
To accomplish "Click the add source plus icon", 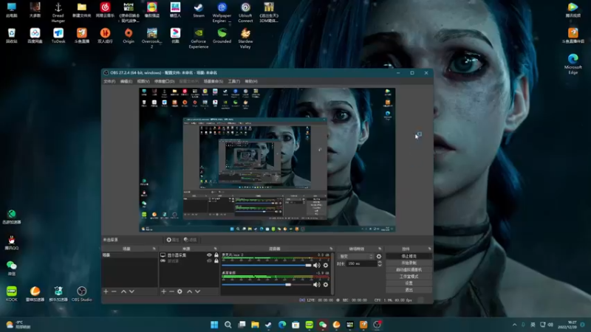I will [x=163, y=291].
